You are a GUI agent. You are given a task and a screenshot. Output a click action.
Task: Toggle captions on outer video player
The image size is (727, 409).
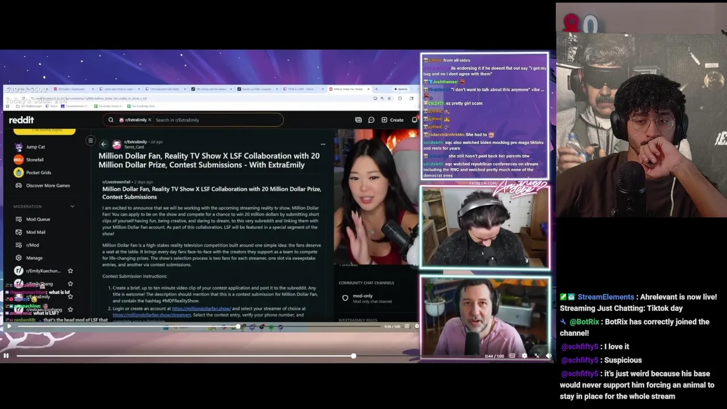coord(512,356)
